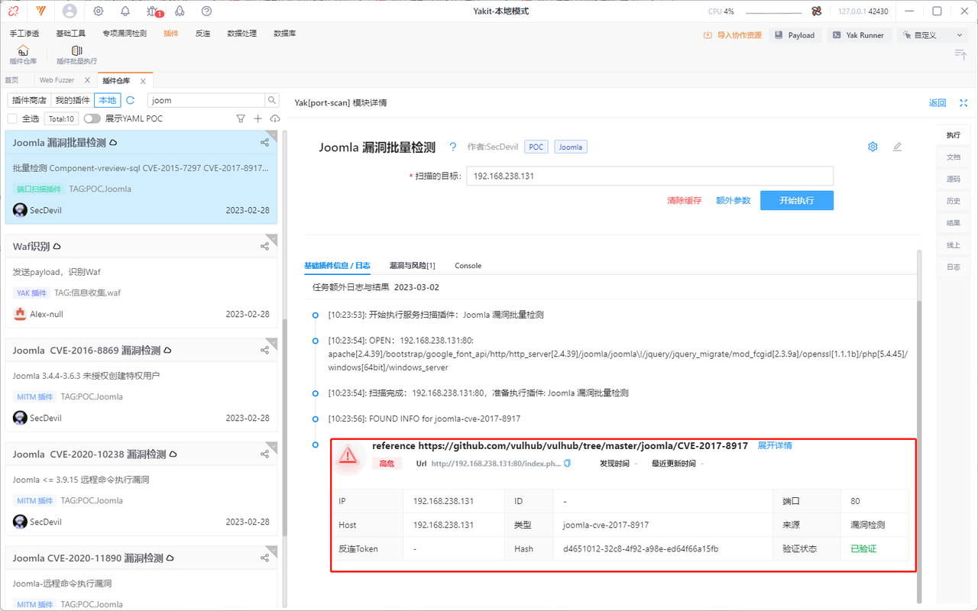Screen dimensions: 978x611
Task: Open the plugin filter funnel
Action: pos(241,118)
